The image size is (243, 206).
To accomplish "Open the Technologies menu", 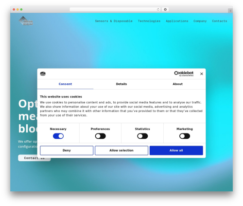I will 149,21.
